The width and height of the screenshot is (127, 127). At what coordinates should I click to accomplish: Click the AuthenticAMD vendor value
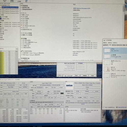click(x=77, y=19)
